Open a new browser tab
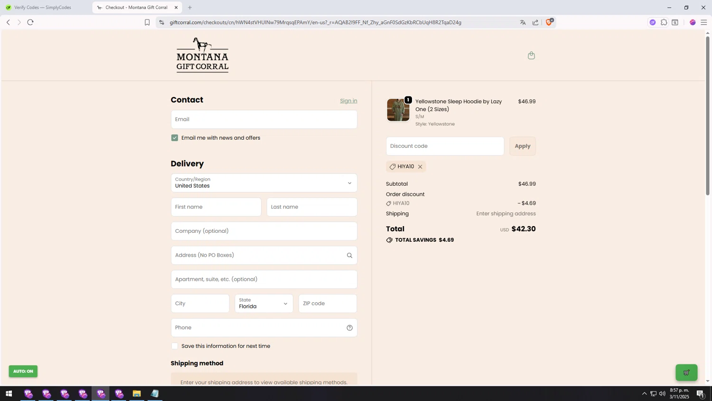Screen dimensions: 712x401 click(x=190, y=8)
